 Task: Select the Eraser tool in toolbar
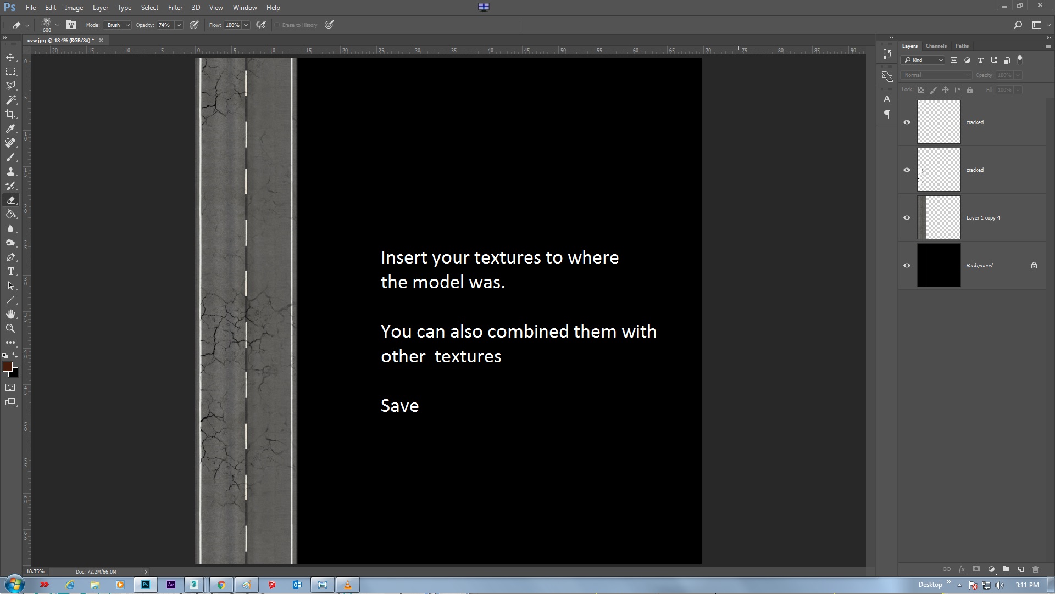[10, 200]
